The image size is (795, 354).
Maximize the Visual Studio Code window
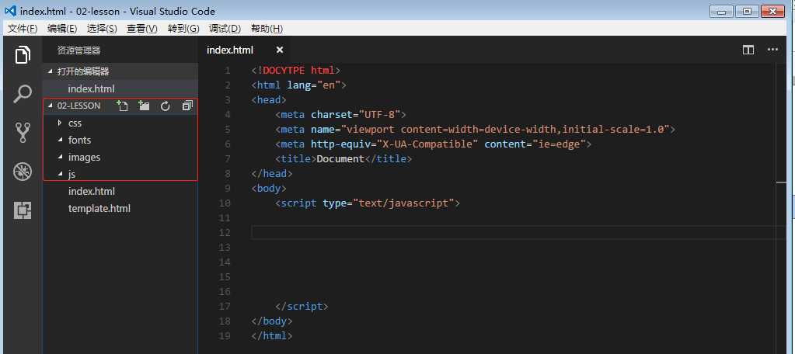click(747, 11)
